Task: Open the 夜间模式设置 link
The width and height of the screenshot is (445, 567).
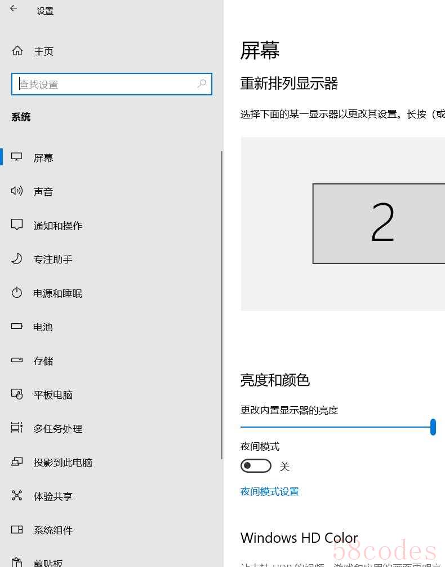Action: point(269,491)
